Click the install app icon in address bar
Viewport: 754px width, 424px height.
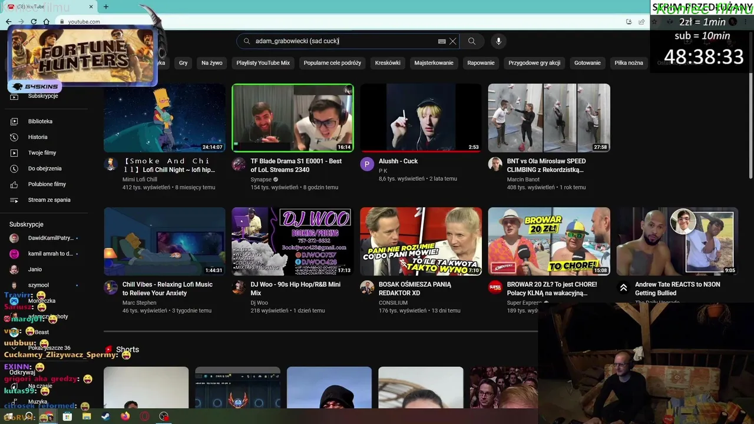pos(629,22)
